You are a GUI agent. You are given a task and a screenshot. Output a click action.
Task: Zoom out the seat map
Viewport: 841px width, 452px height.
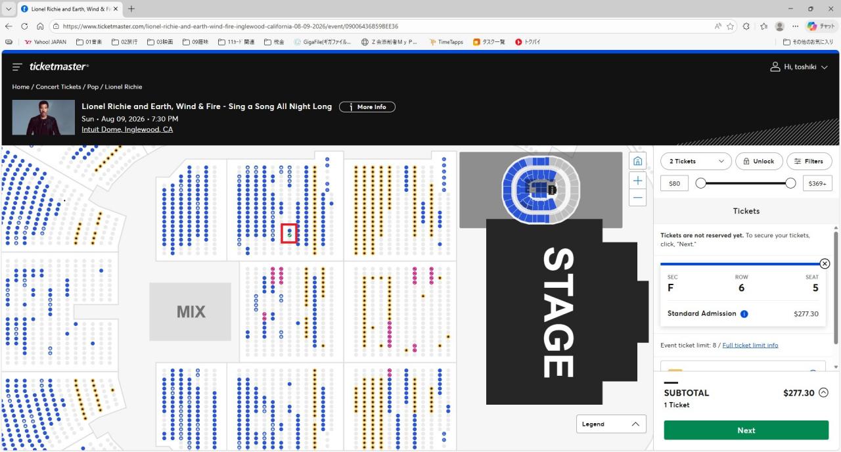[x=637, y=197]
